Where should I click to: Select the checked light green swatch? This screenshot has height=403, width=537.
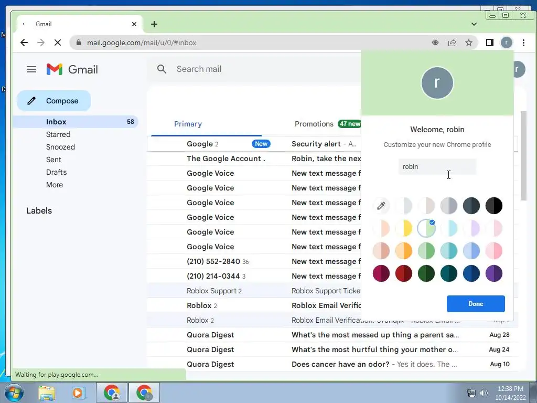[x=426, y=228]
